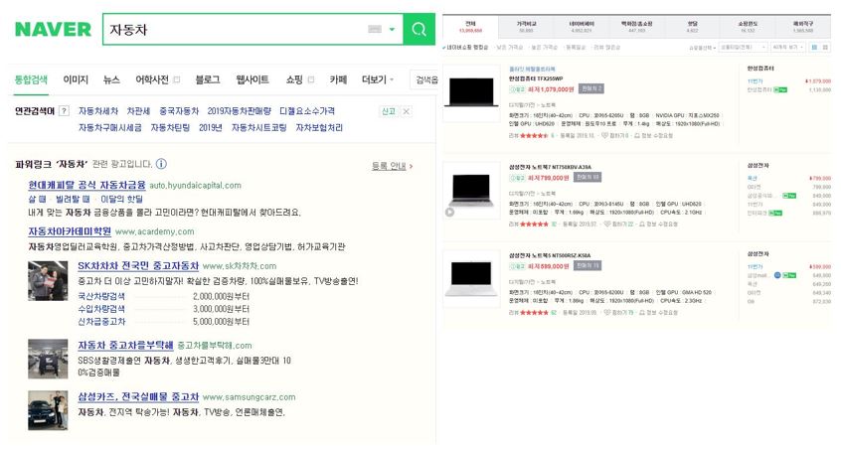Image resolution: width=841 pixels, height=449 pixels.
Task: Open the 40개씩 보기 dropdown
Action: (788, 47)
